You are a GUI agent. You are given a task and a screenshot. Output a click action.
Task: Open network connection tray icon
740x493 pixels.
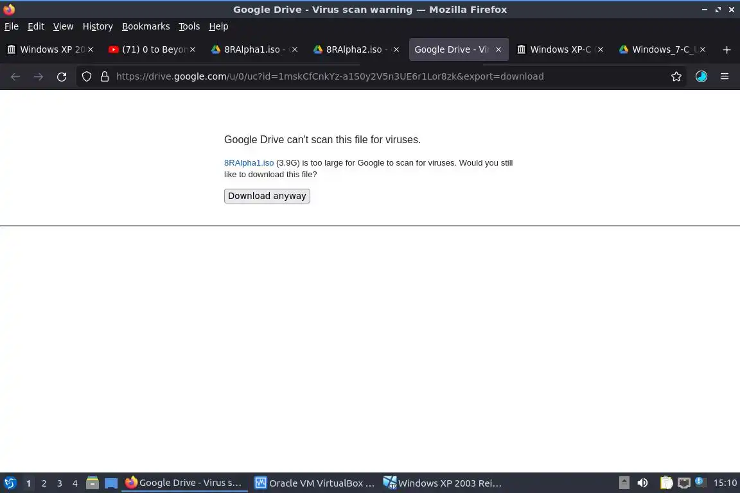683,483
